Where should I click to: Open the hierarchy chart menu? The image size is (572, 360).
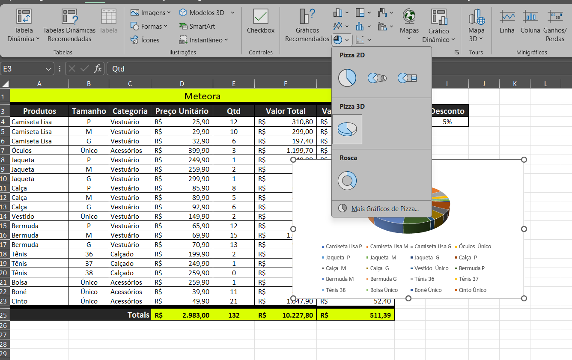[x=363, y=13]
